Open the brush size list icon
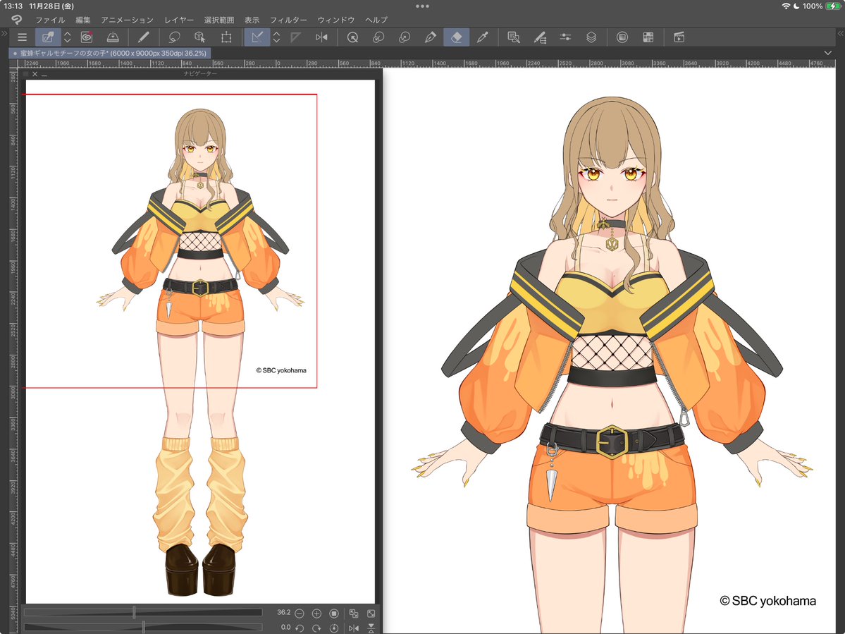845x634 pixels. tap(539, 37)
